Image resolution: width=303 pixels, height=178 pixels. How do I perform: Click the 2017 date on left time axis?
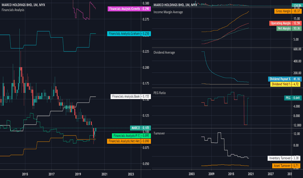(51, 174)
